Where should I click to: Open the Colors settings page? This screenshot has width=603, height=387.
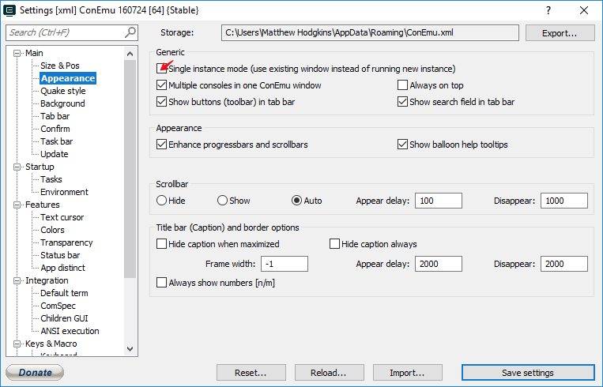pos(53,230)
